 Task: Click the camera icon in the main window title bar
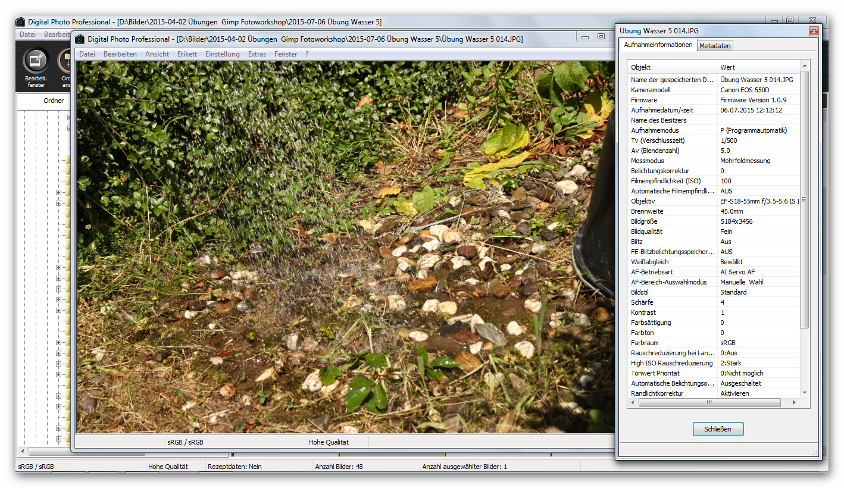click(x=20, y=21)
